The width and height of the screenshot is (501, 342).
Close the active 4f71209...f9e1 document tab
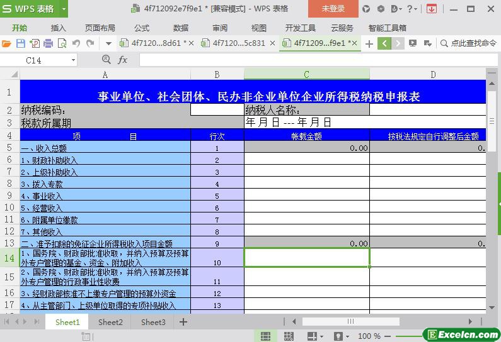point(354,43)
